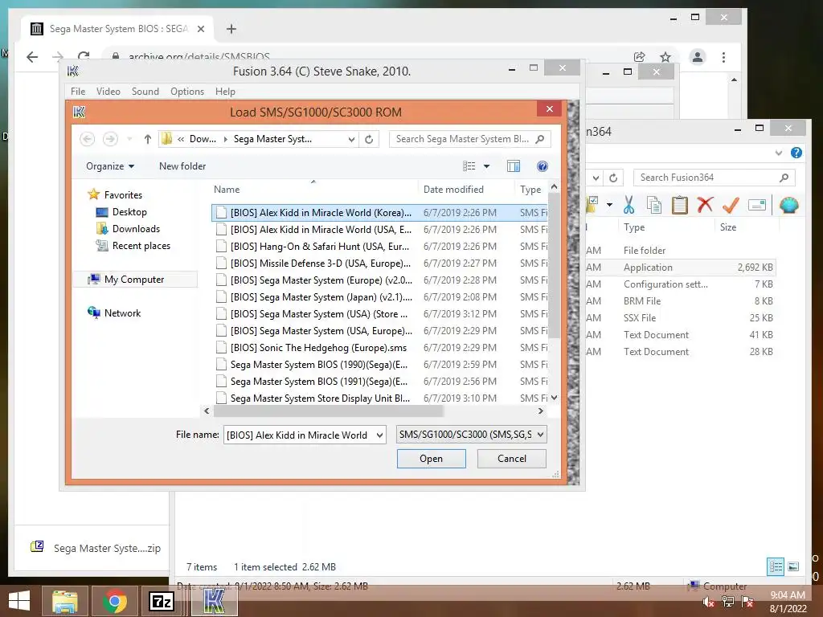Select [BIOS] Sonic The Hedgehog (Europe).sms
The width and height of the screenshot is (823, 617).
(x=318, y=348)
